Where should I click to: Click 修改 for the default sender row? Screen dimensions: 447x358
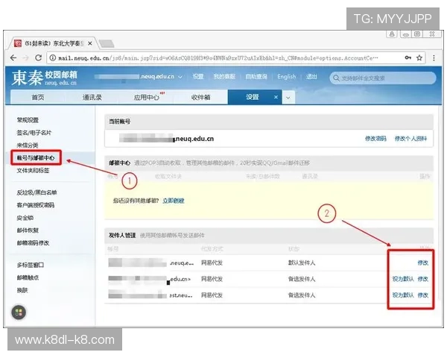[422, 263]
